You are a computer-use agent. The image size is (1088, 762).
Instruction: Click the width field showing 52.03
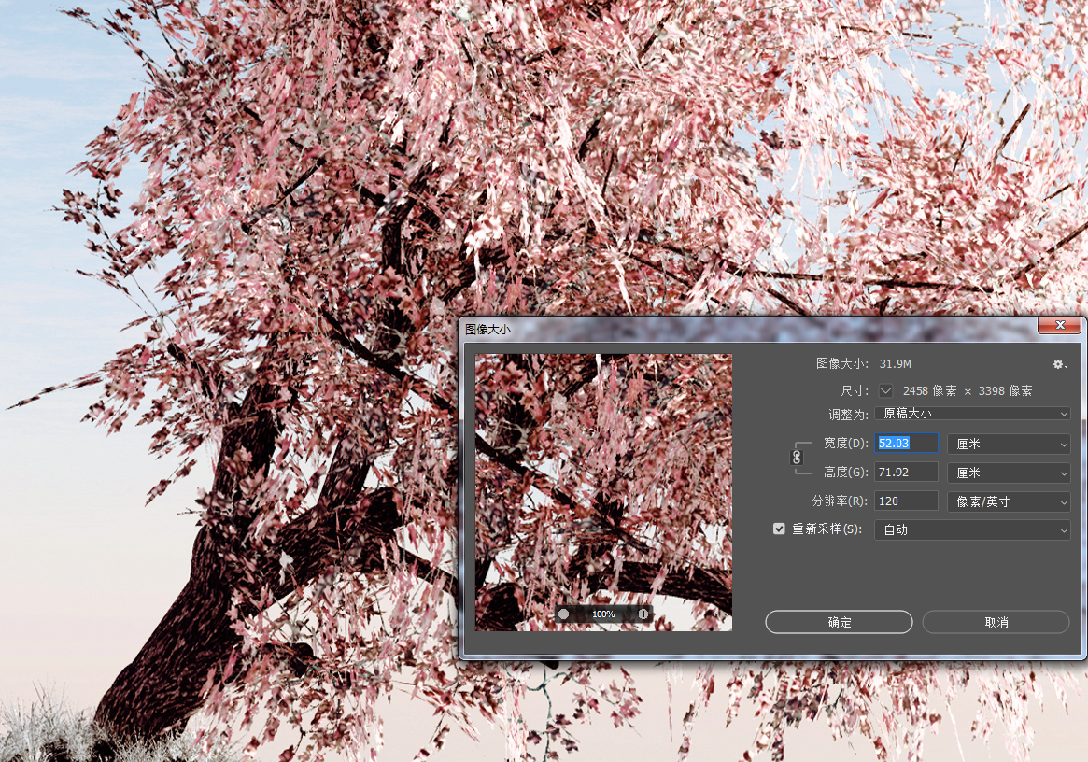pos(906,444)
